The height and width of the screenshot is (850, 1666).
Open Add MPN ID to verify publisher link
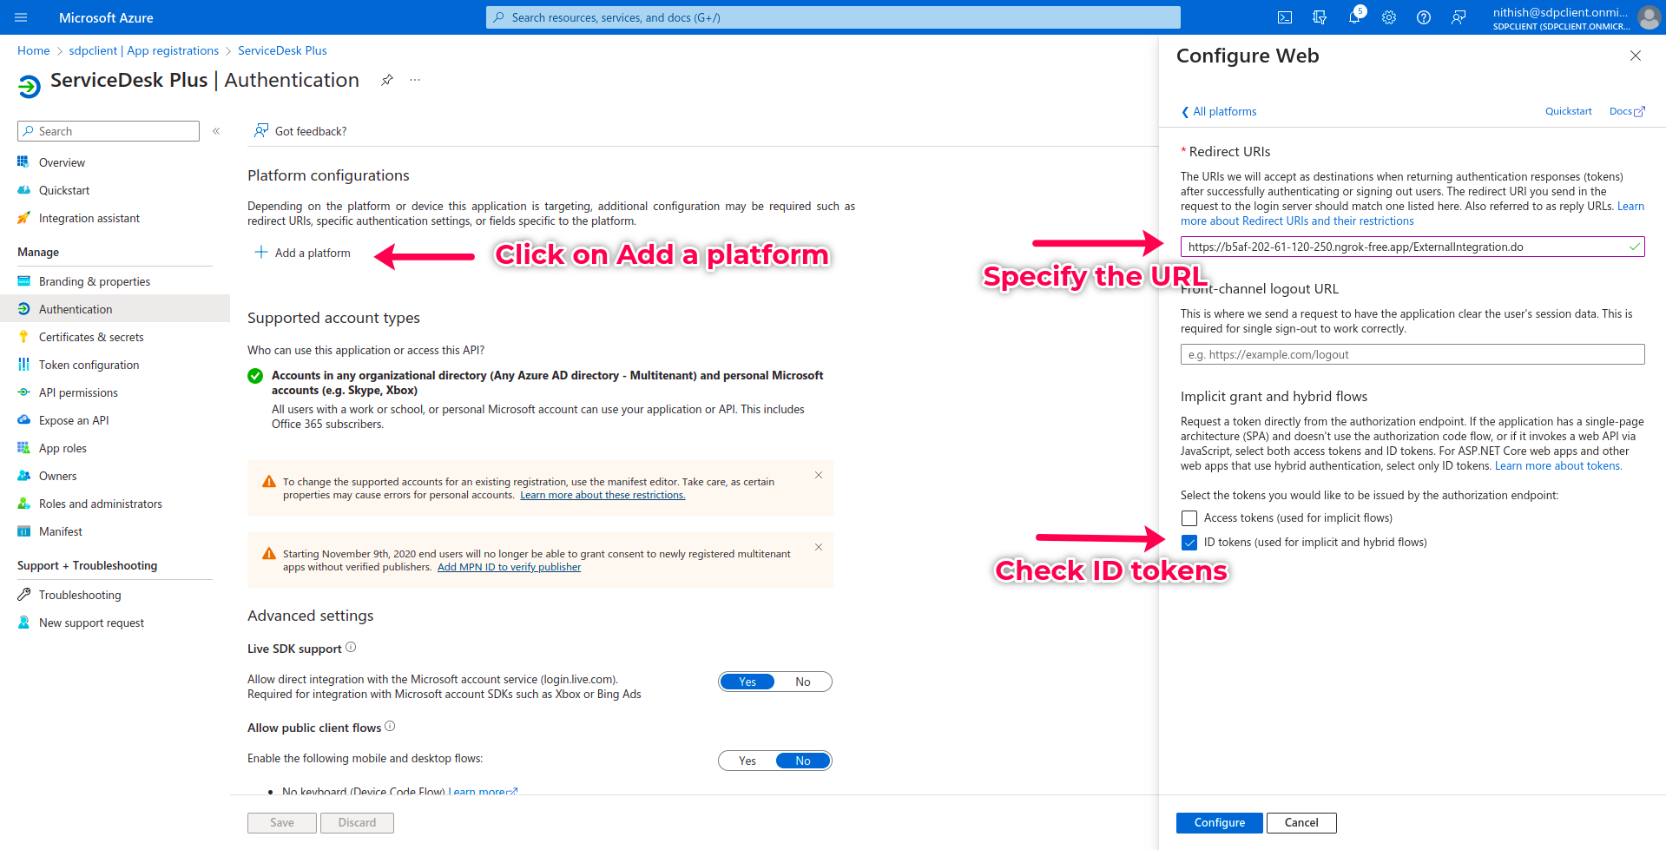[x=509, y=567]
